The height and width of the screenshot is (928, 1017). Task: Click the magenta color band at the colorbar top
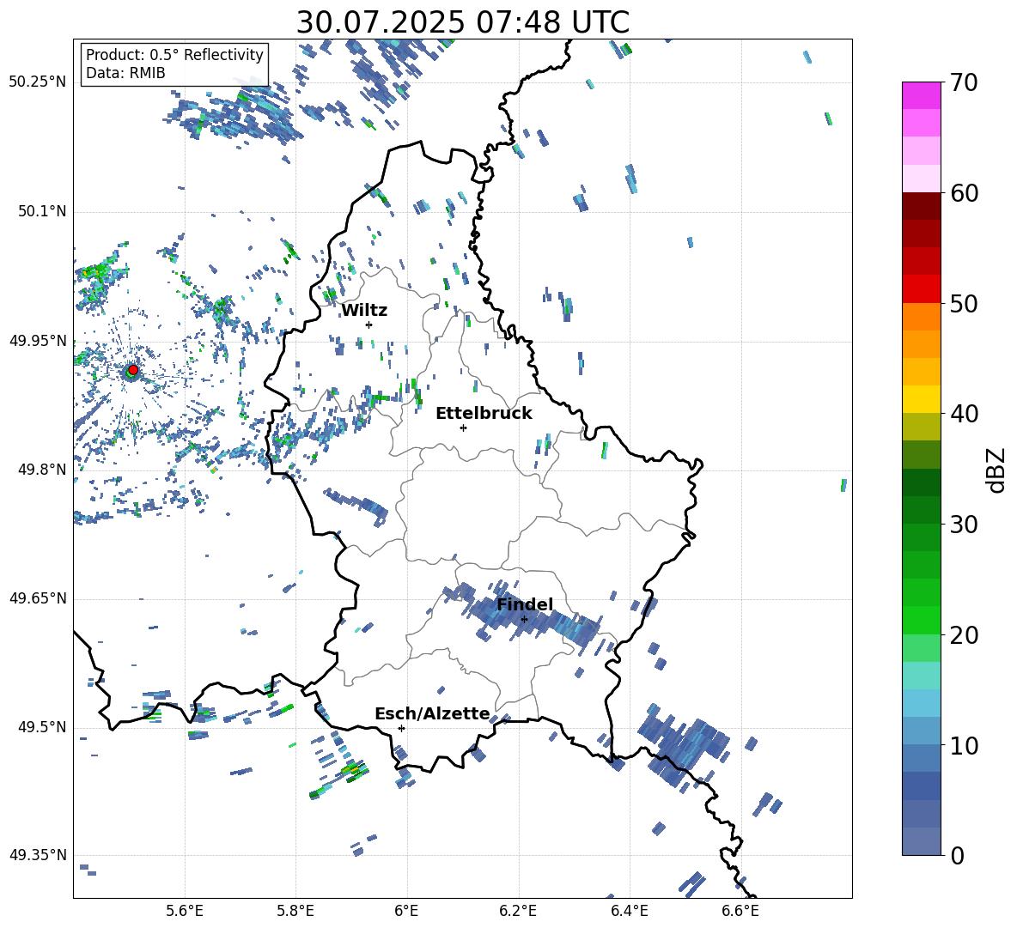pyautogui.click(x=922, y=95)
